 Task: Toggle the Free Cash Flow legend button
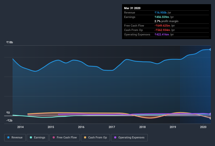65,138
